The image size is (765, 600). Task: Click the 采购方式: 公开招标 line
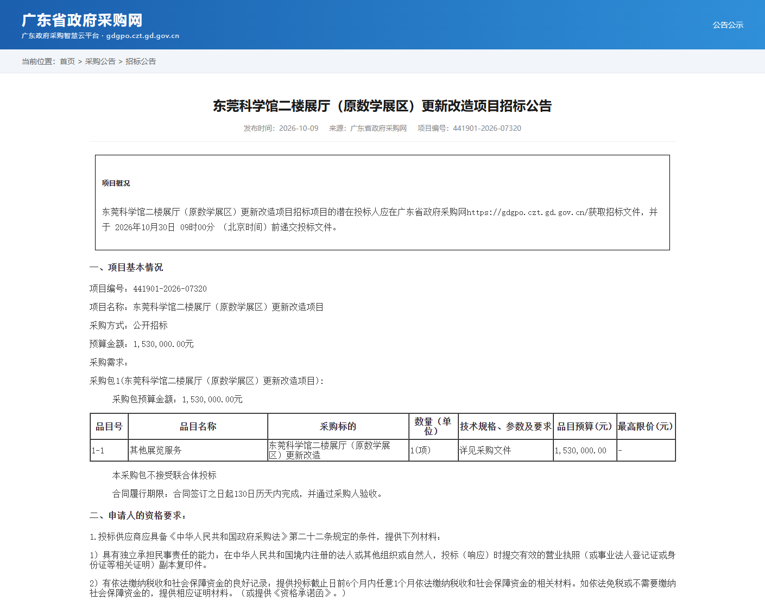tap(129, 325)
